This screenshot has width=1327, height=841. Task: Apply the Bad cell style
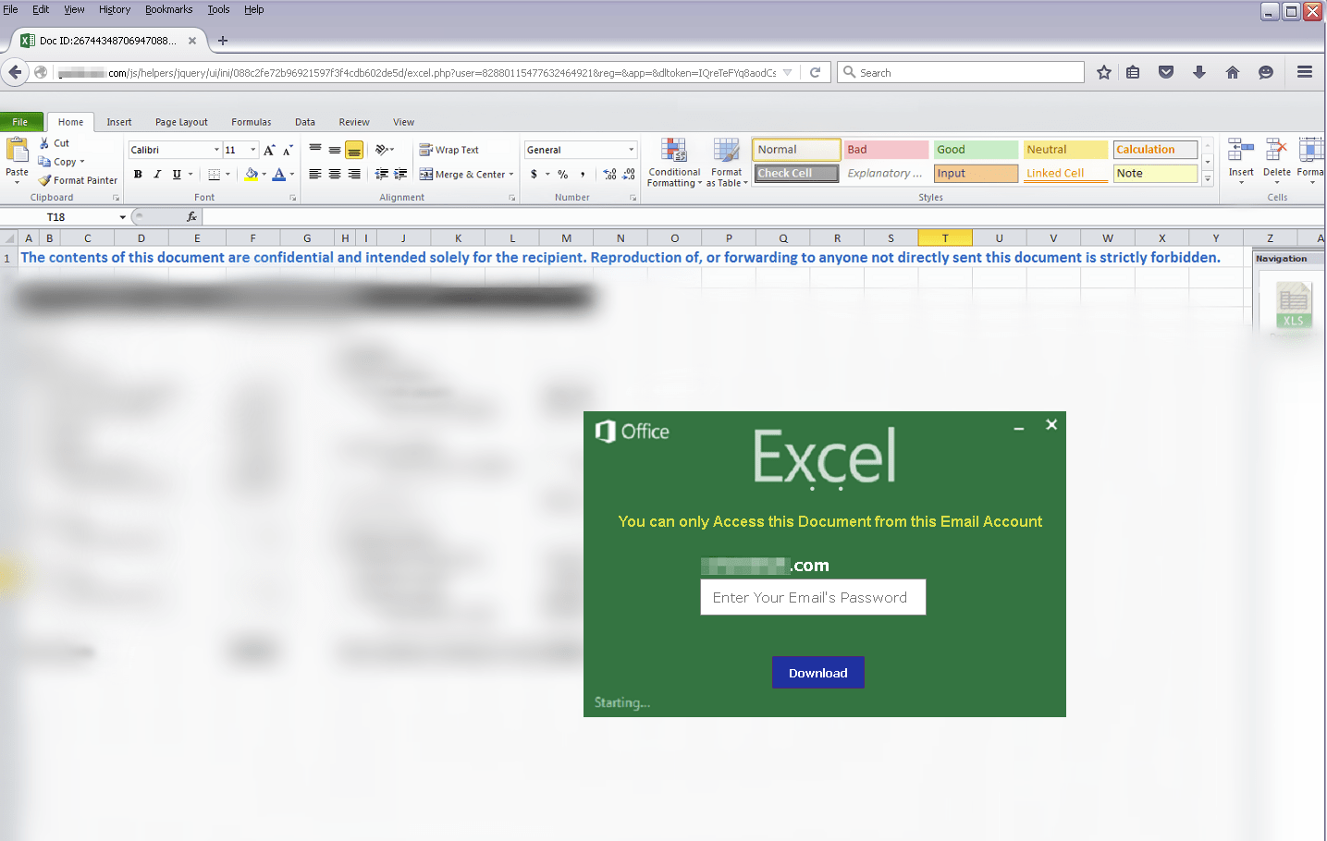[886, 150]
